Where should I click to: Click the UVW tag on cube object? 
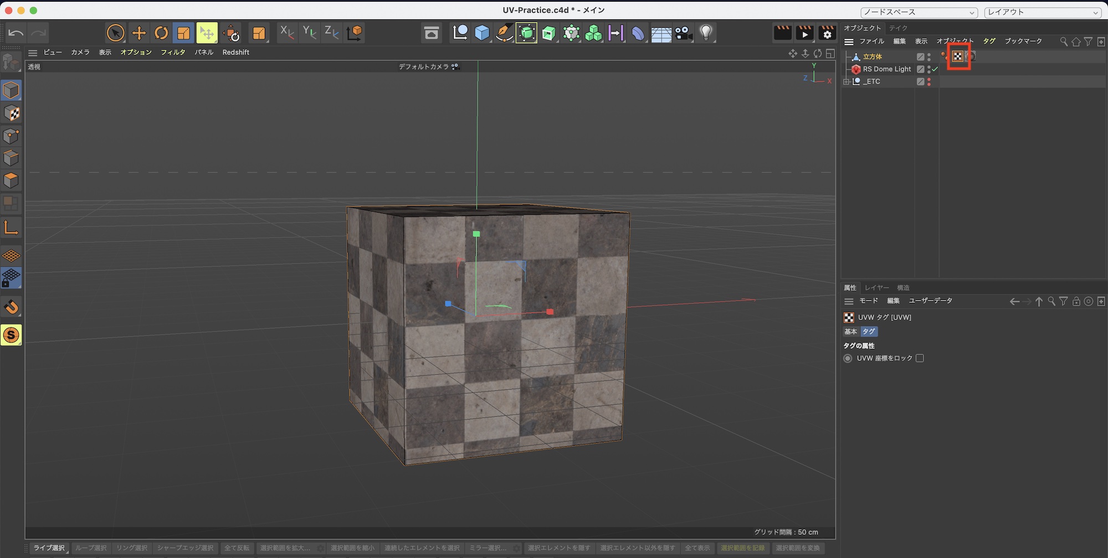(958, 56)
